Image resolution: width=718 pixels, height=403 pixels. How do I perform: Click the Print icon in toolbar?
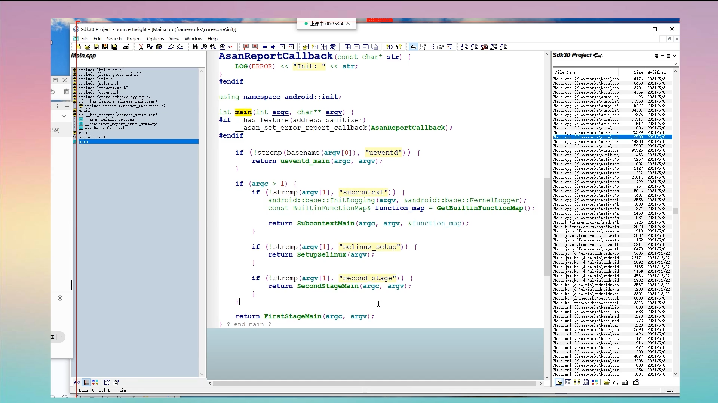click(x=126, y=47)
